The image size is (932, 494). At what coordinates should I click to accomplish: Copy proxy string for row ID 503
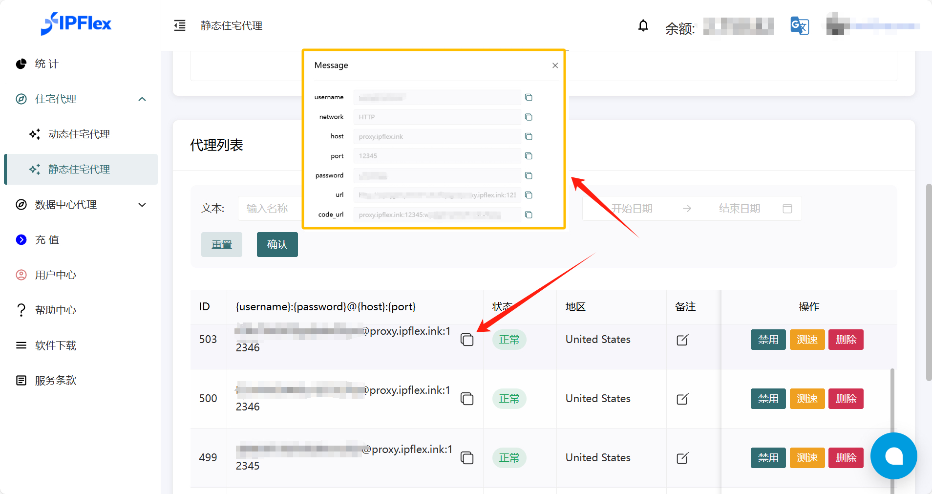[467, 340]
